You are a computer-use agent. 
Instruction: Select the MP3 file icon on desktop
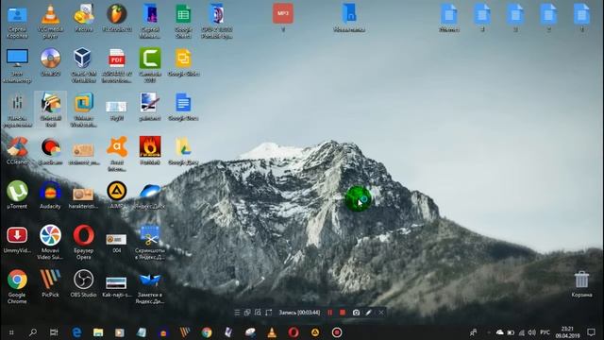(x=283, y=18)
